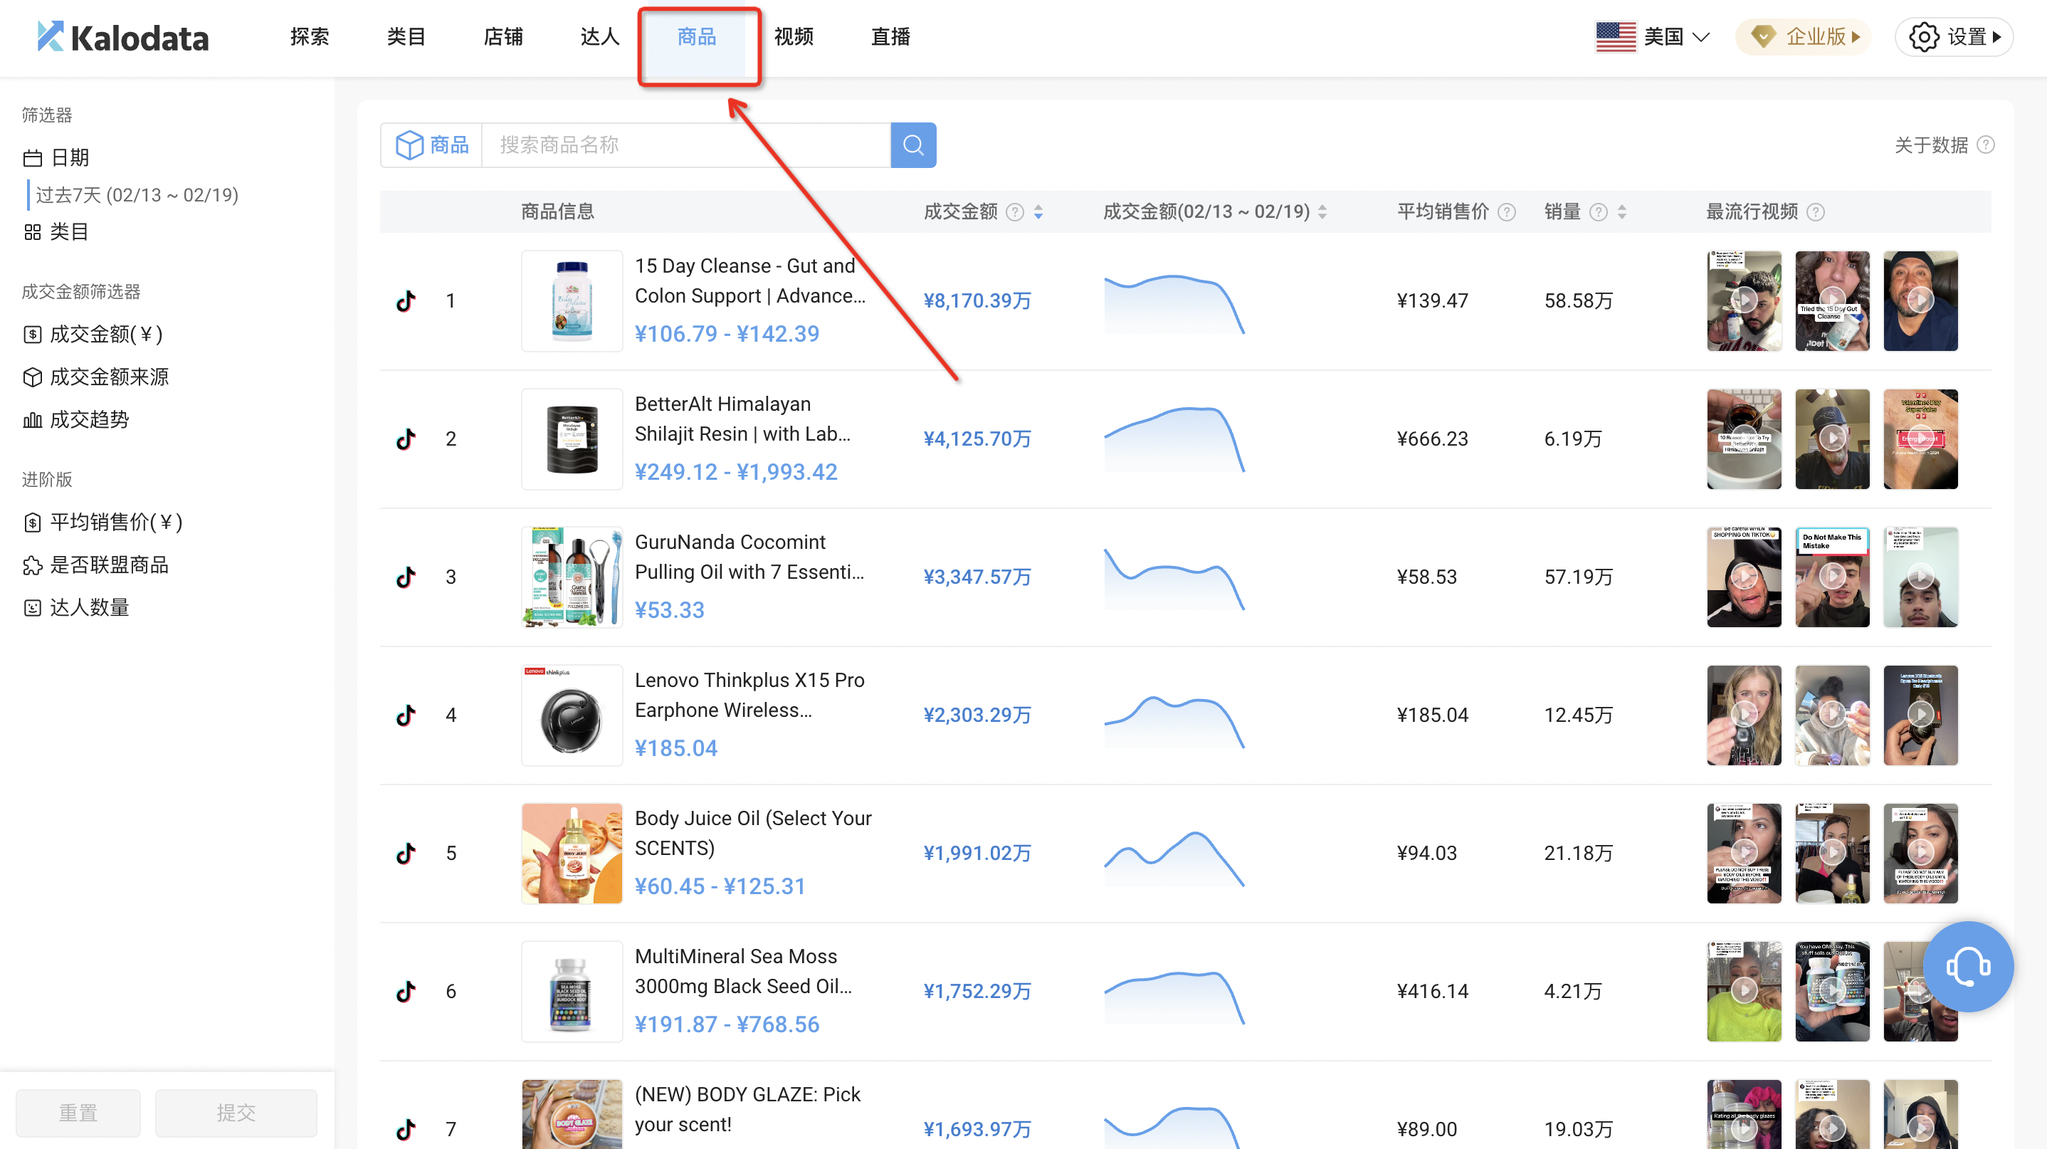
Task: Click the 企业版 plan button
Action: (x=1803, y=36)
